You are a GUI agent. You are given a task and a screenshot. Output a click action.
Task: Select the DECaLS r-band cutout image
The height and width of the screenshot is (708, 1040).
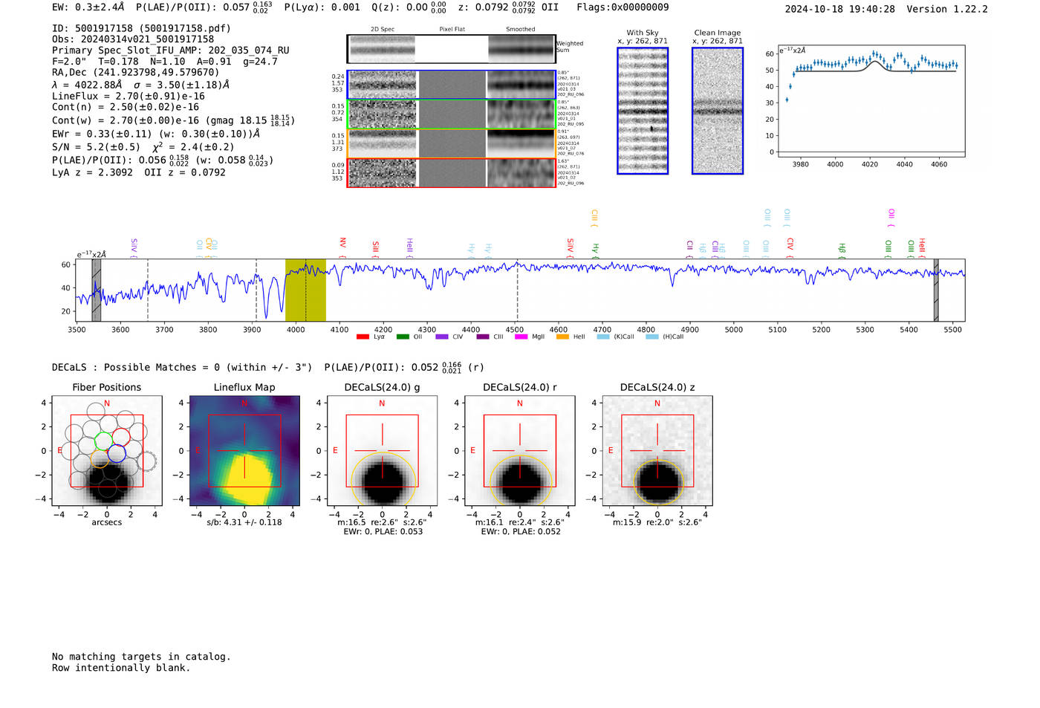[x=519, y=451]
